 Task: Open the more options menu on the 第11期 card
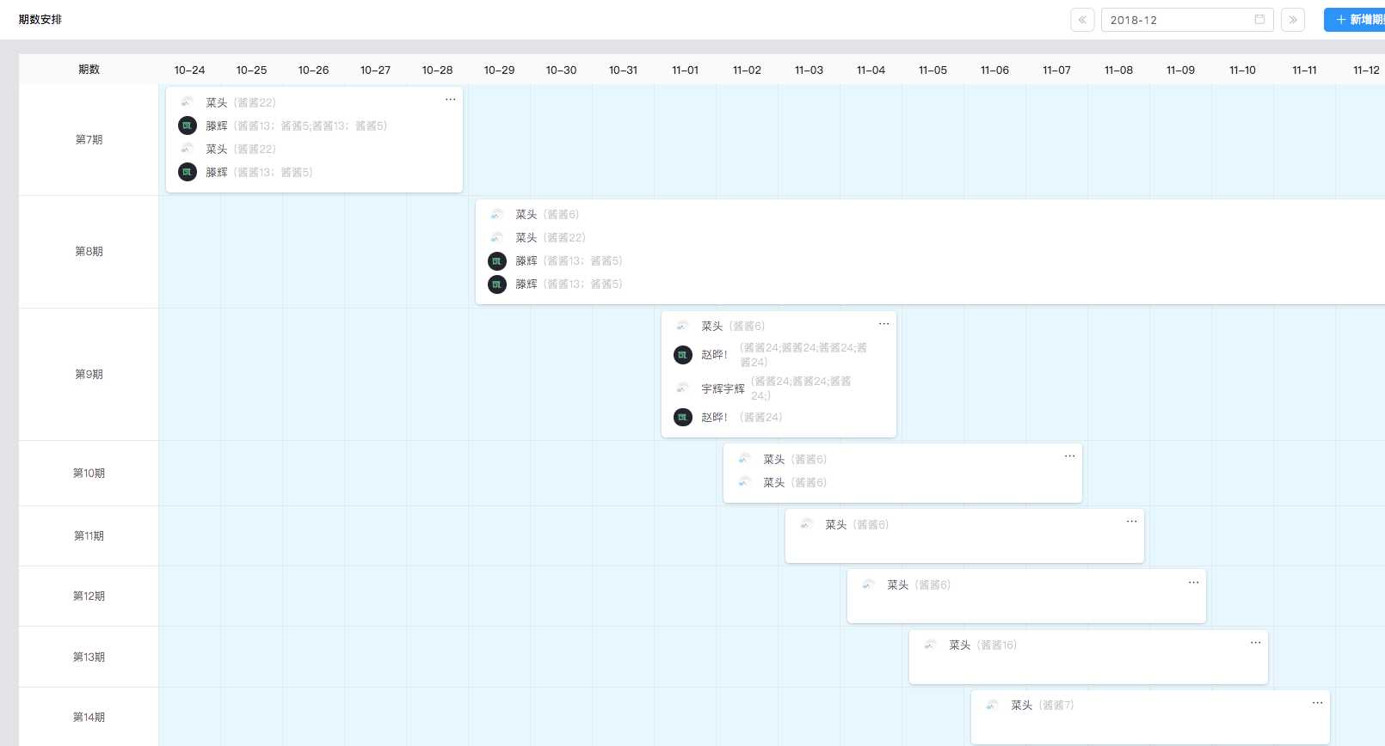pos(1131,521)
